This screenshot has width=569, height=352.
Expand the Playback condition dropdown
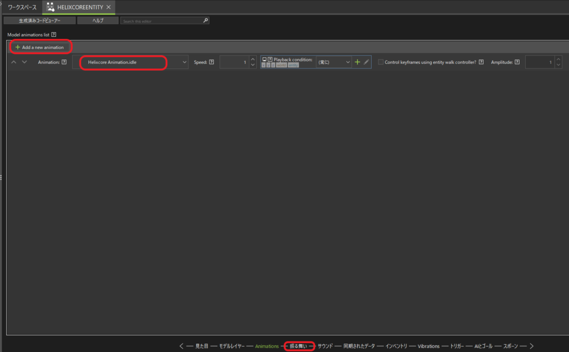348,62
